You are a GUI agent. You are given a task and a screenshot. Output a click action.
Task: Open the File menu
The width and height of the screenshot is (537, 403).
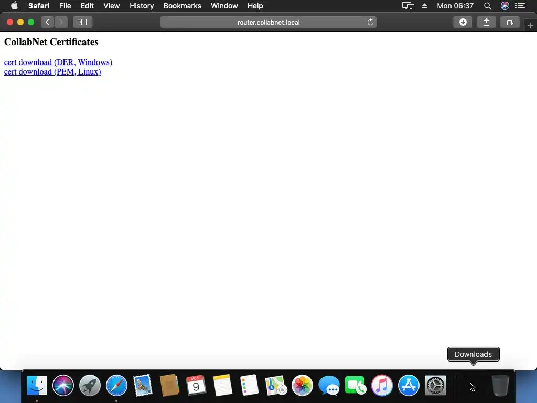[x=65, y=6]
